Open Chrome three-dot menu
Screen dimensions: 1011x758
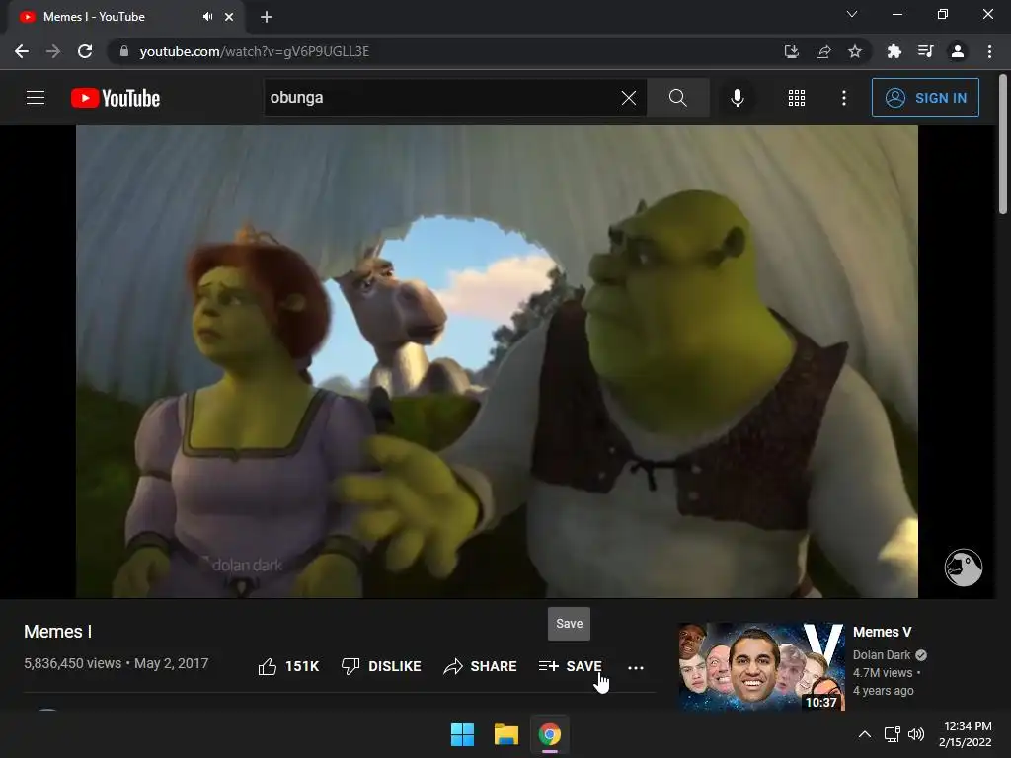989,51
